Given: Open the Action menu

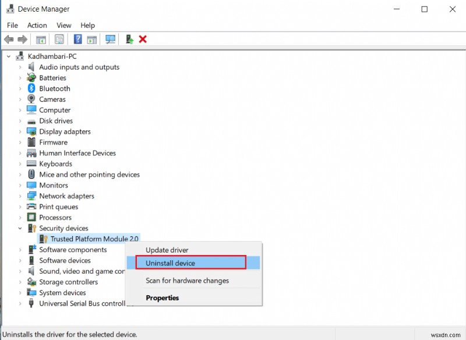Looking at the screenshot, I should pyautogui.click(x=37, y=25).
